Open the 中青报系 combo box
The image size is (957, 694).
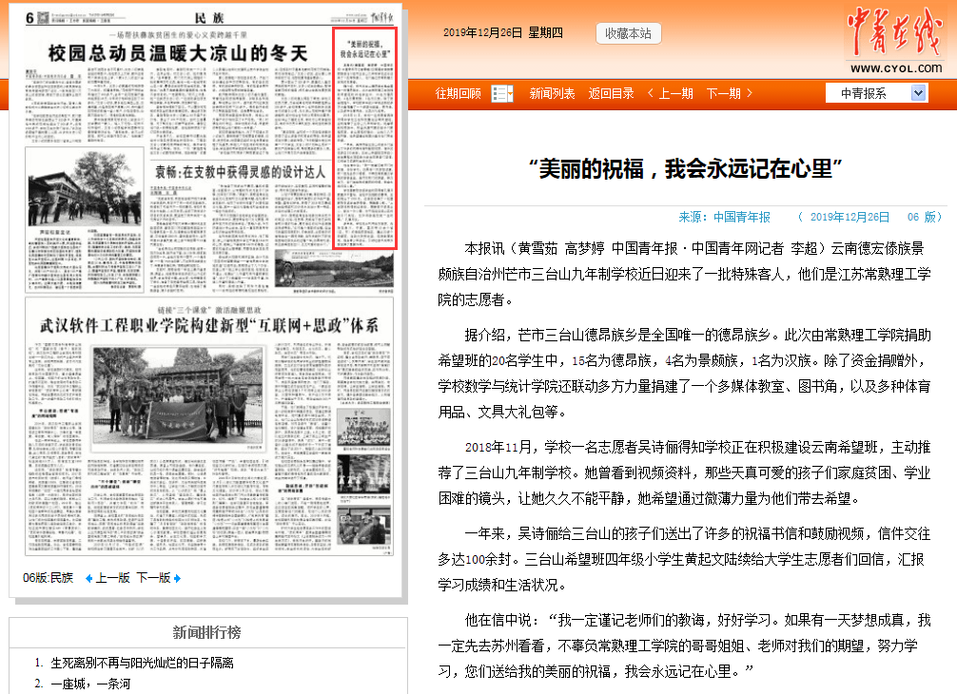coord(876,93)
